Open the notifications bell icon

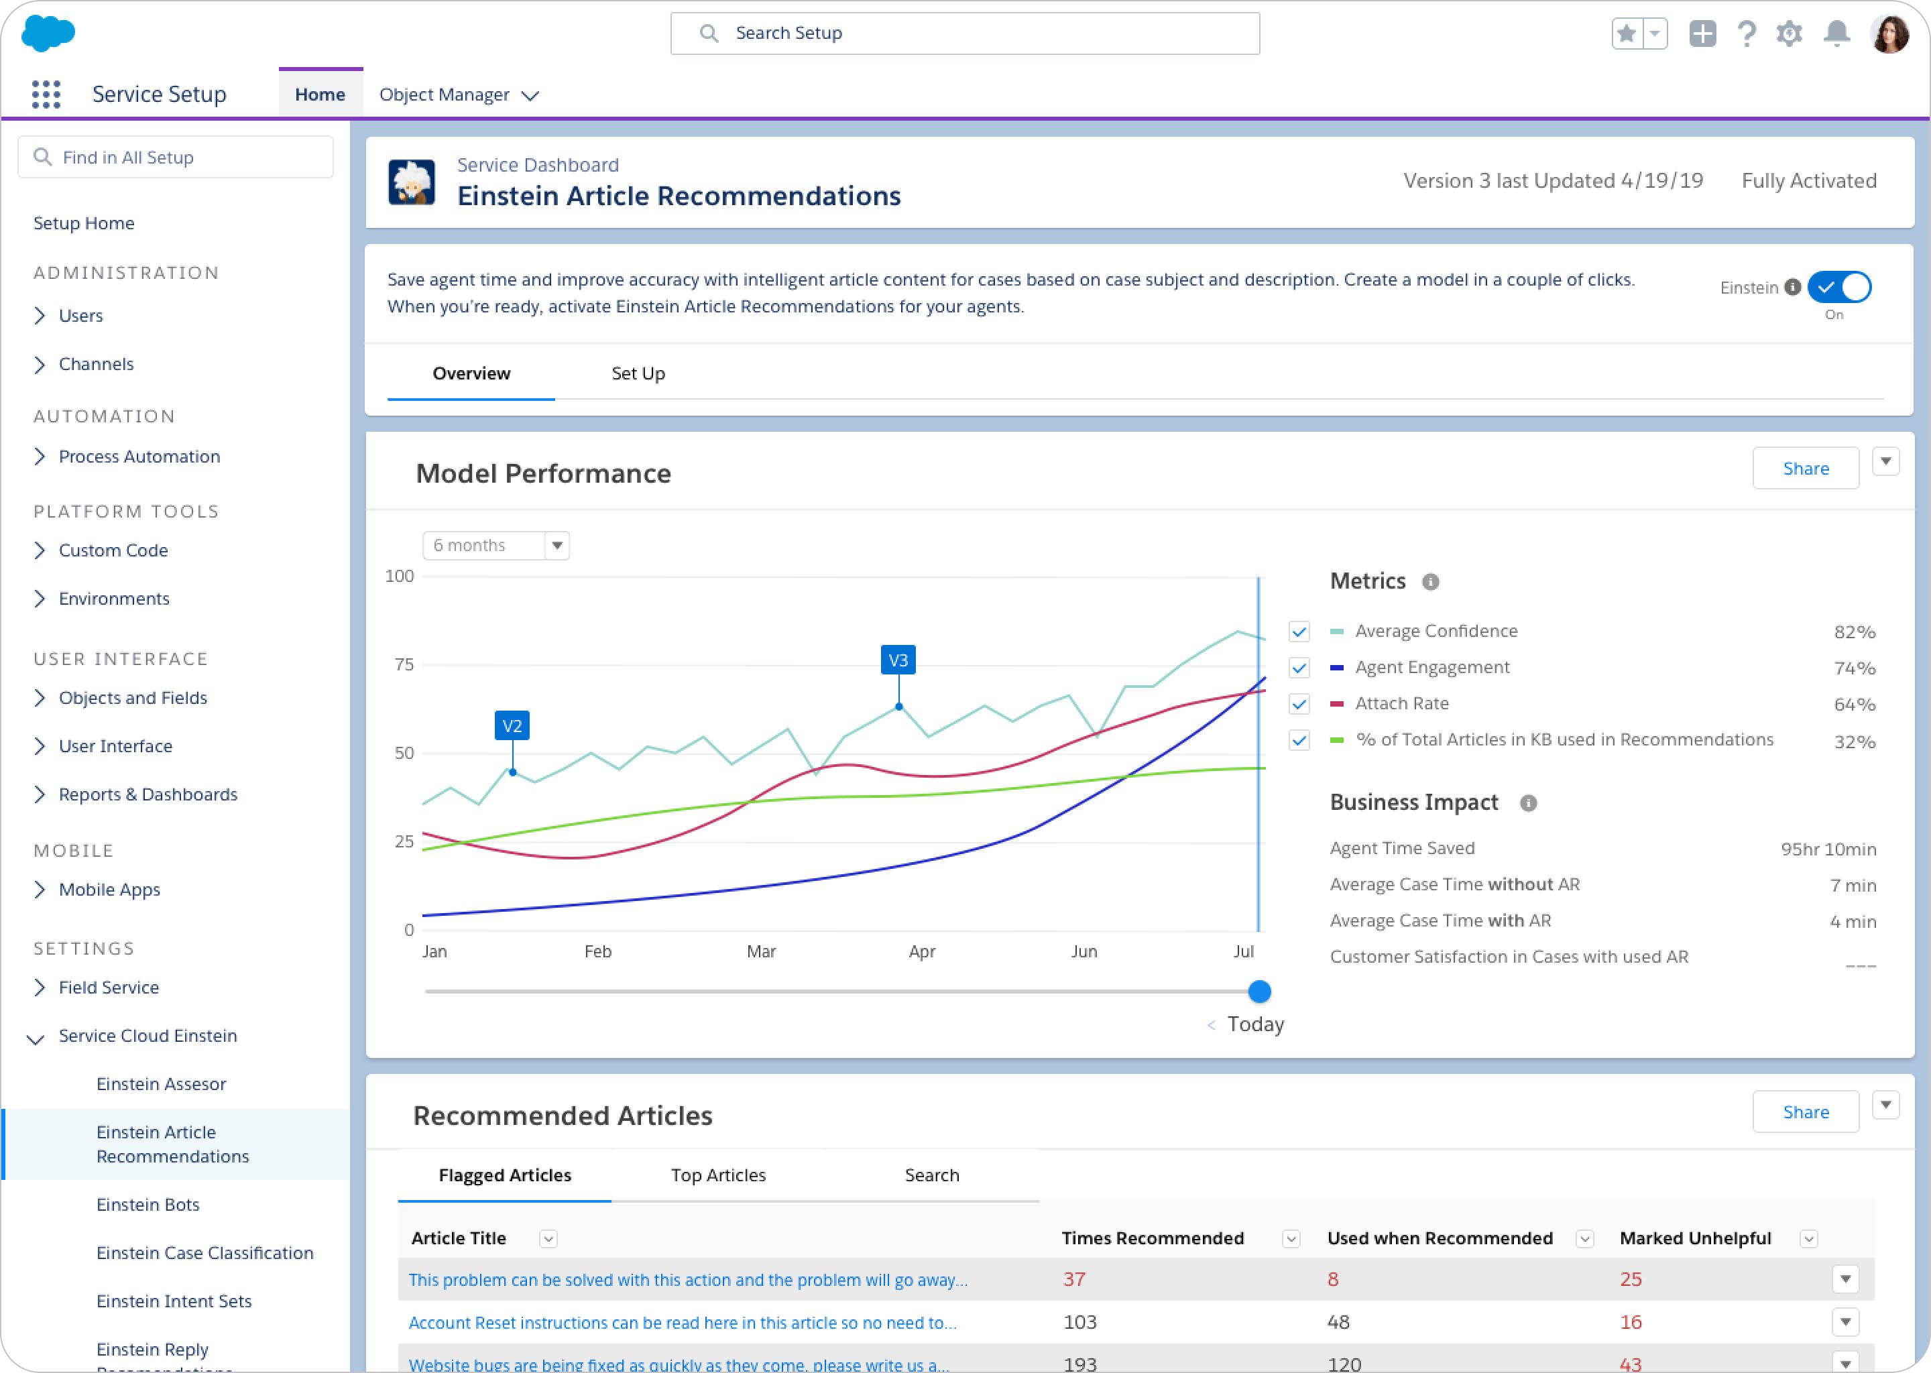tap(1836, 34)
